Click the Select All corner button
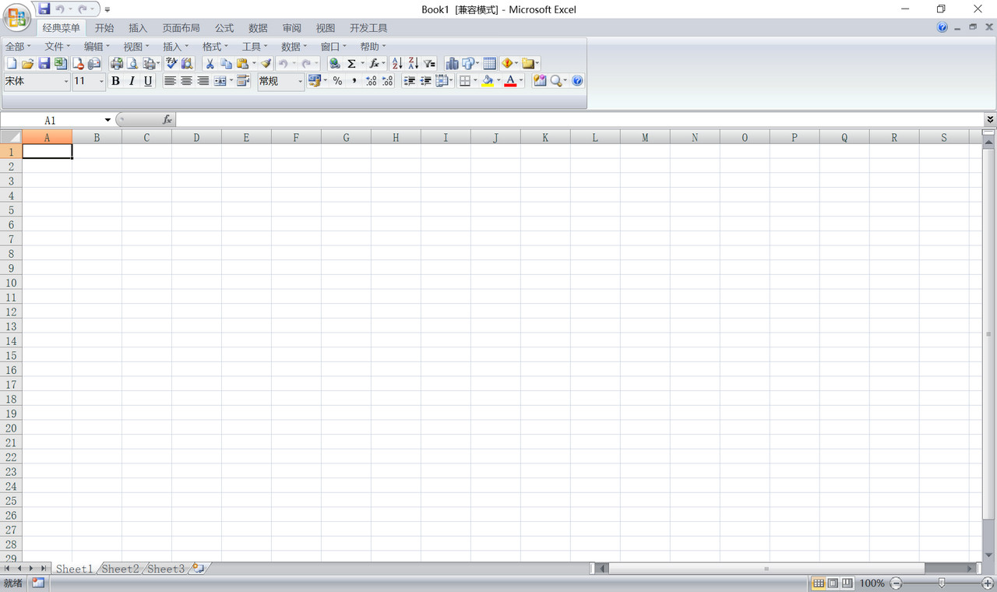Image resolution: width=997 pixels, height=592 pixels. click(11, 137)
